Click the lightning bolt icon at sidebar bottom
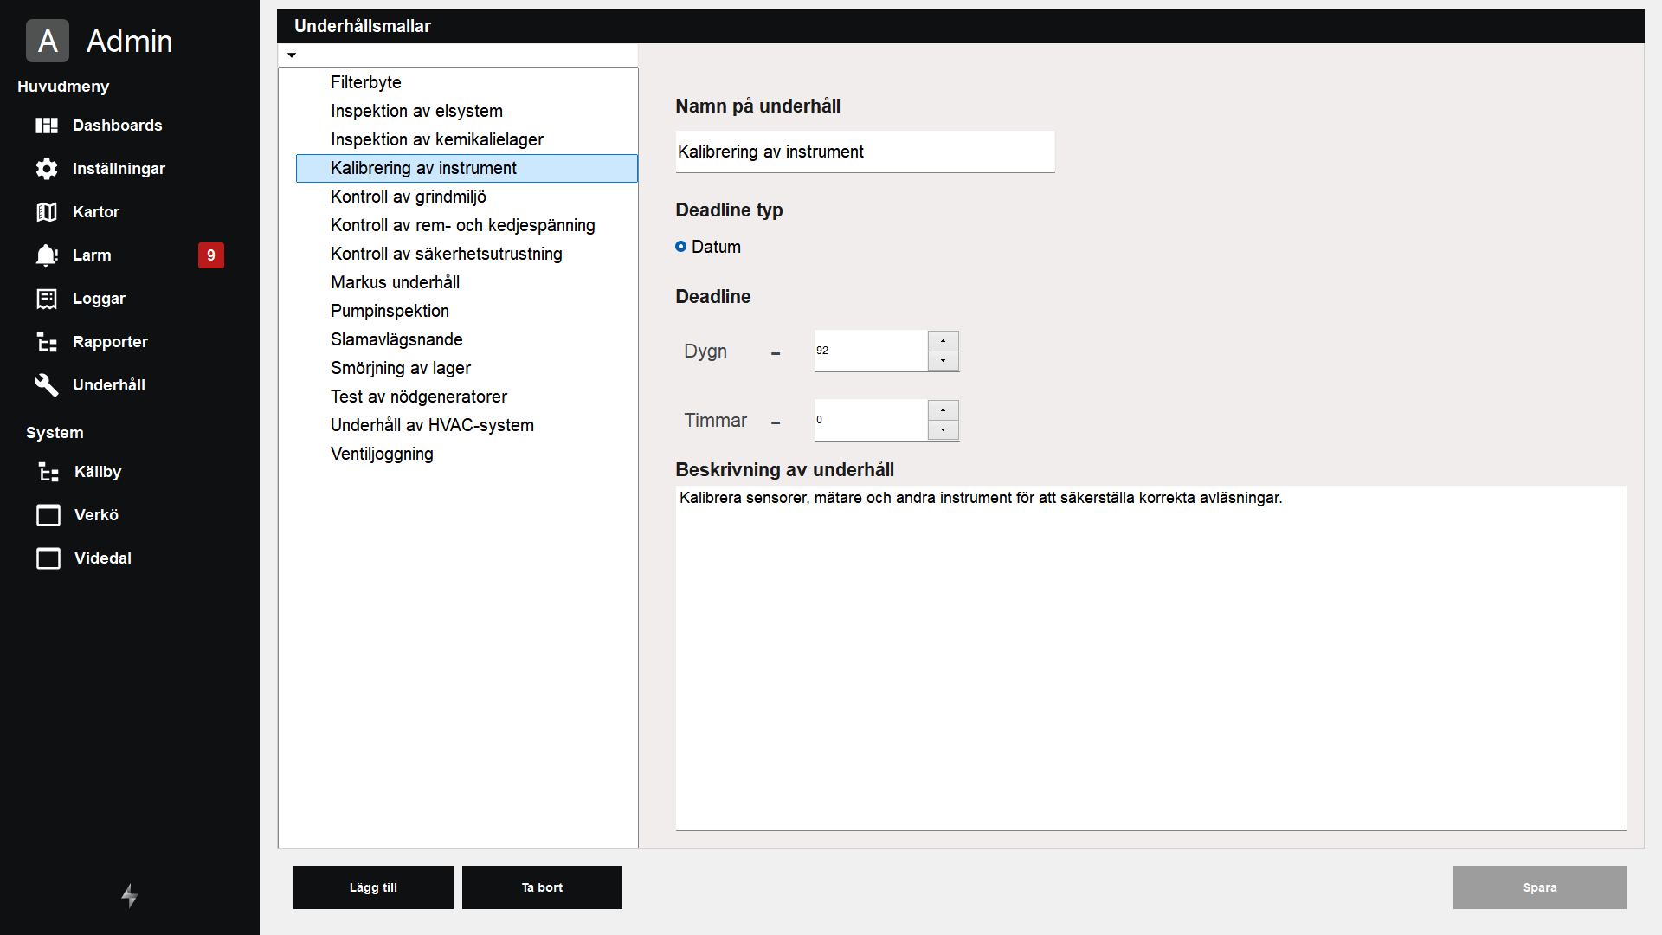1662x935 pixels. (129, 895)
